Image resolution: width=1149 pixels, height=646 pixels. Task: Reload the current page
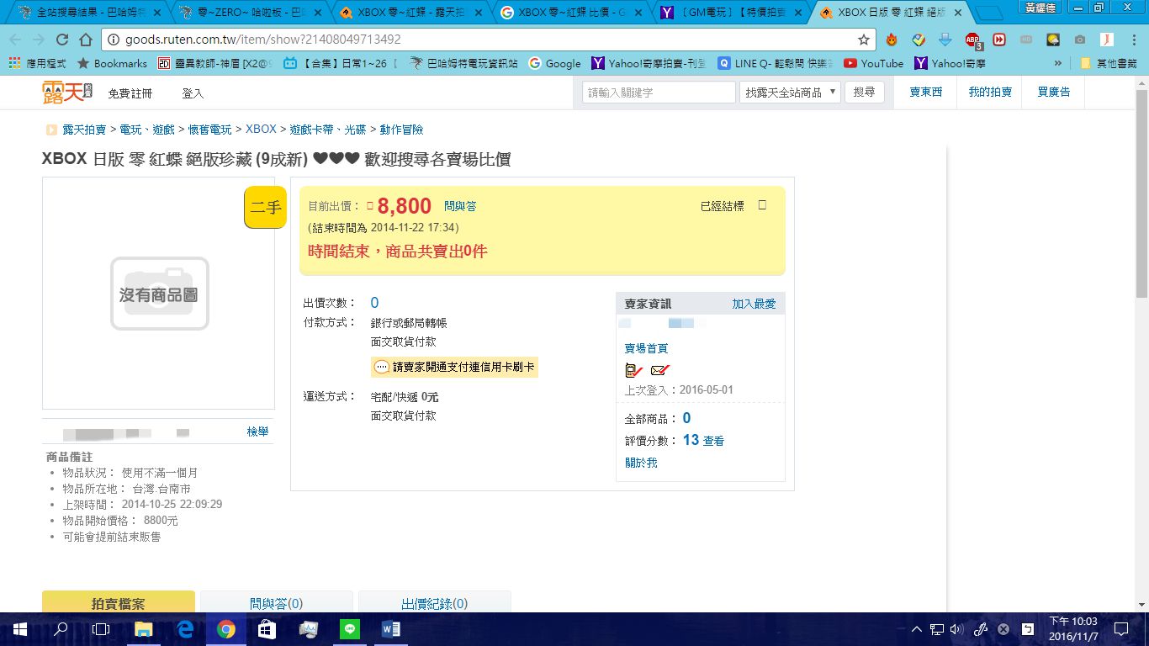click(62, 40)
